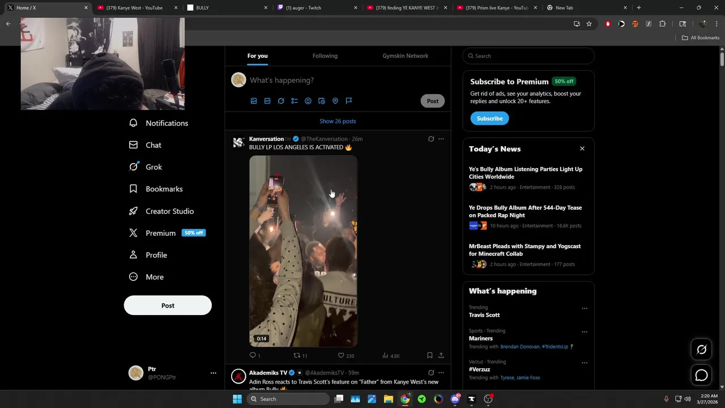
Task: Open File Explorer on taskbar
Action: [x=389, y=399]
